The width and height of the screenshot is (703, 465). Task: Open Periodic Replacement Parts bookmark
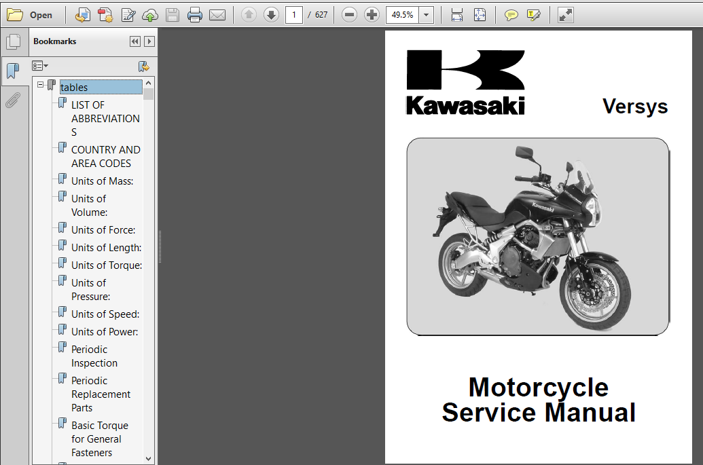pos(101,394)
